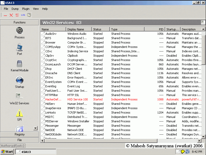Click PID 1136 in the Dnscache row
The height and width of the screenshot is (155, 206).
point(160,73)
